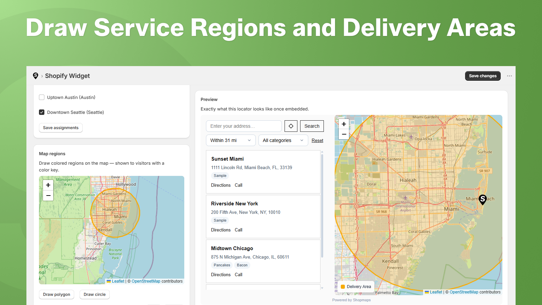Open Directions for Sunset Miami
542x305 pixels.
[x=221, y=185]
